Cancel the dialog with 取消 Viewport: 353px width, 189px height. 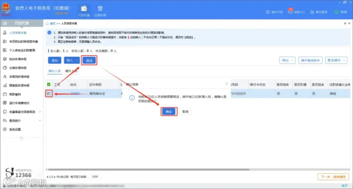coord(185,112)
